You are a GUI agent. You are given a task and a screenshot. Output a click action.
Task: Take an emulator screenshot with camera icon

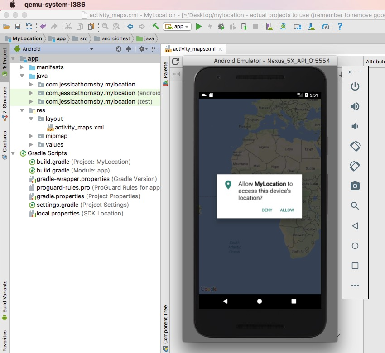pyautogui.click(x=355, y=186)
